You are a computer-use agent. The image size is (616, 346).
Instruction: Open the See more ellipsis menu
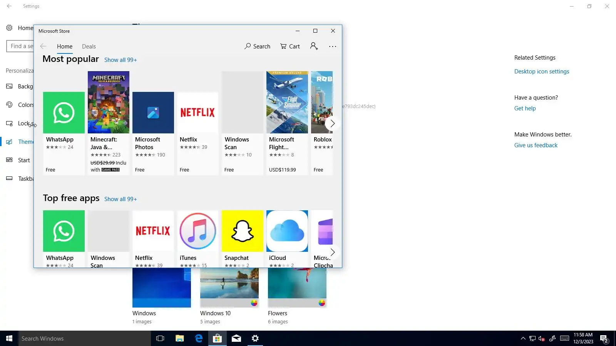[333, 47]
